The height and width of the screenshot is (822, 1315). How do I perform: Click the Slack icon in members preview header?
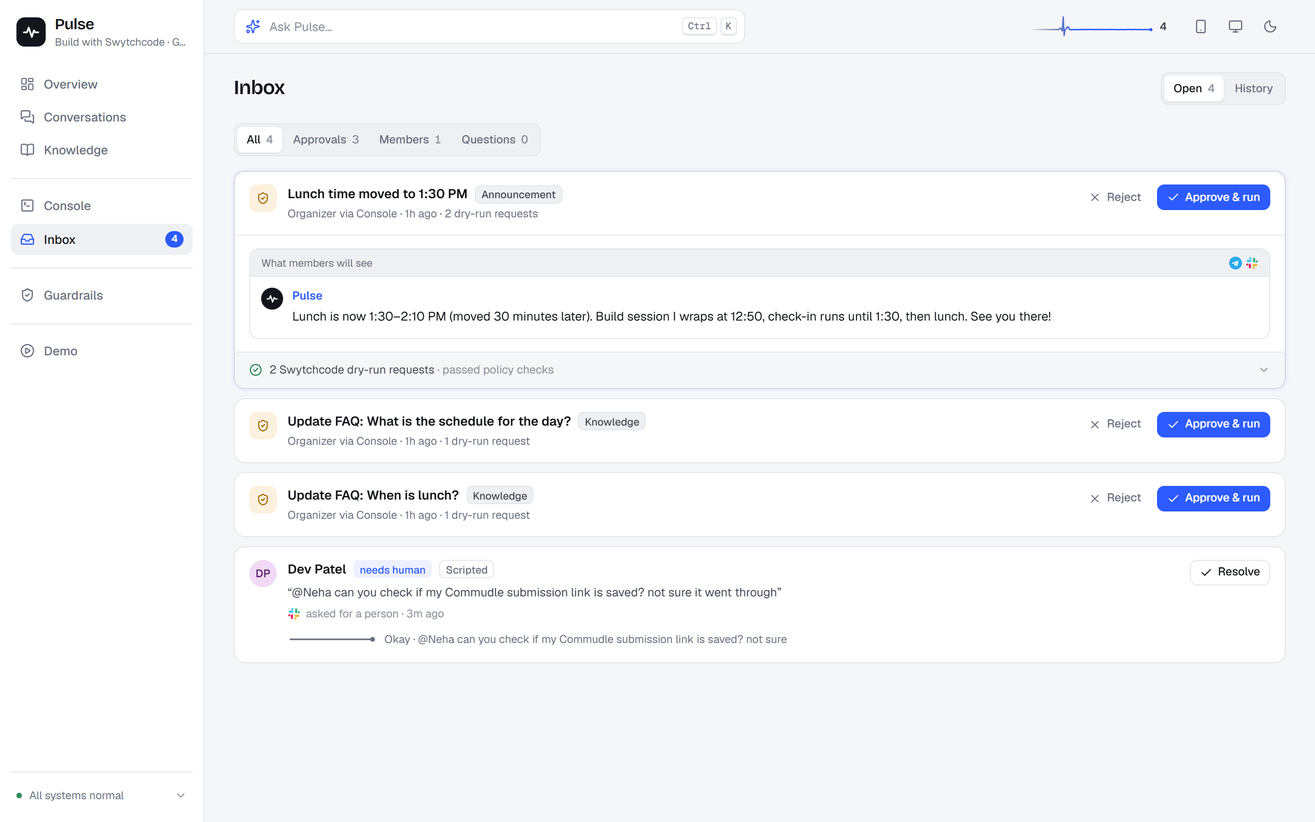coord(1252,263)
